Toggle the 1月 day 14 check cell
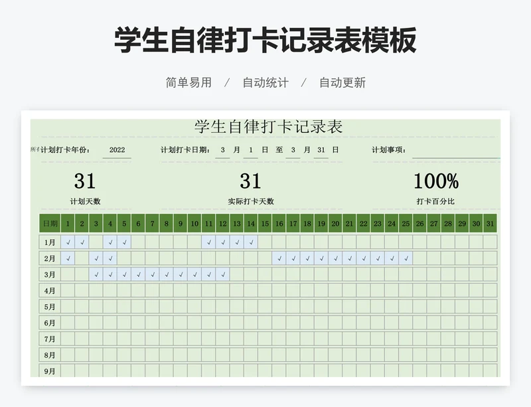The image size is (531, 407). [x=251, y=242]
